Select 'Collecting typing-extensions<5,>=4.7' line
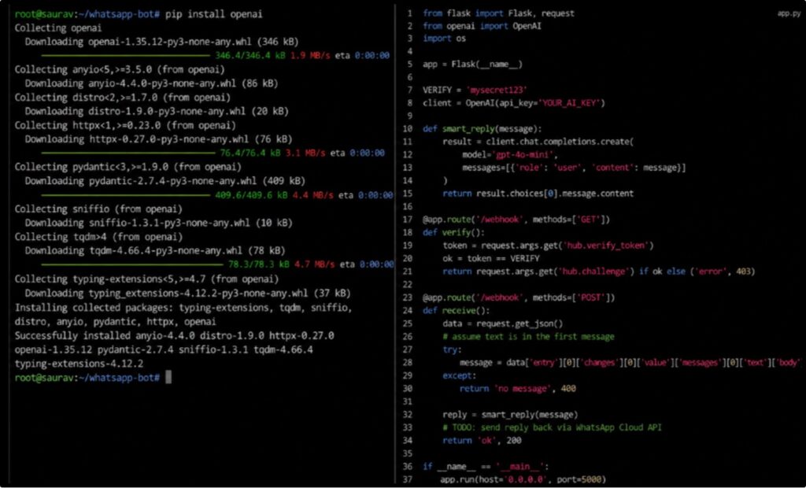 pyautogui.click(x=146, y=279)
